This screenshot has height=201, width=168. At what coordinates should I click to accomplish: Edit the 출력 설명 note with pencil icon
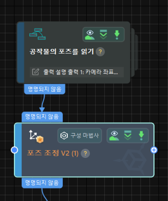(x=36, y=72)
